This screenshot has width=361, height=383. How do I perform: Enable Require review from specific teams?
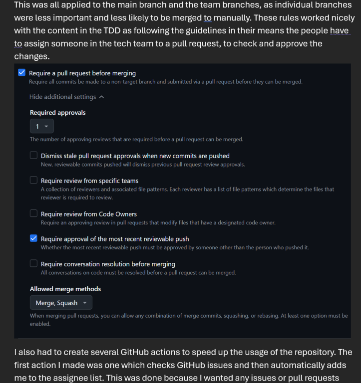pos(33,180)
